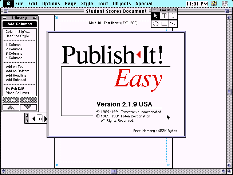
Task: Select the I-beam text editing tool
Action: (x=173, y=16)
